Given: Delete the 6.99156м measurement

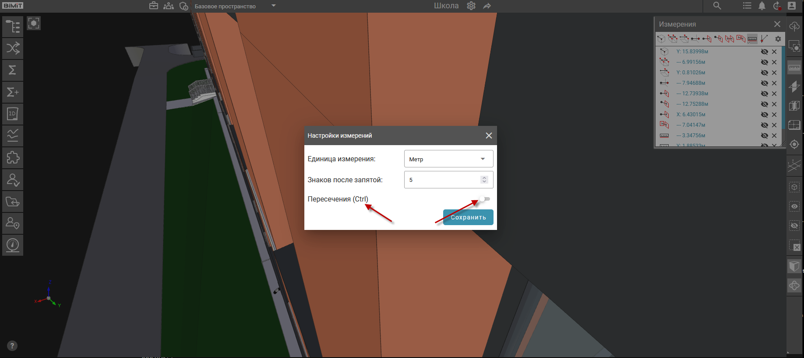Looking at the screenshot, I should tap(774, 62).
